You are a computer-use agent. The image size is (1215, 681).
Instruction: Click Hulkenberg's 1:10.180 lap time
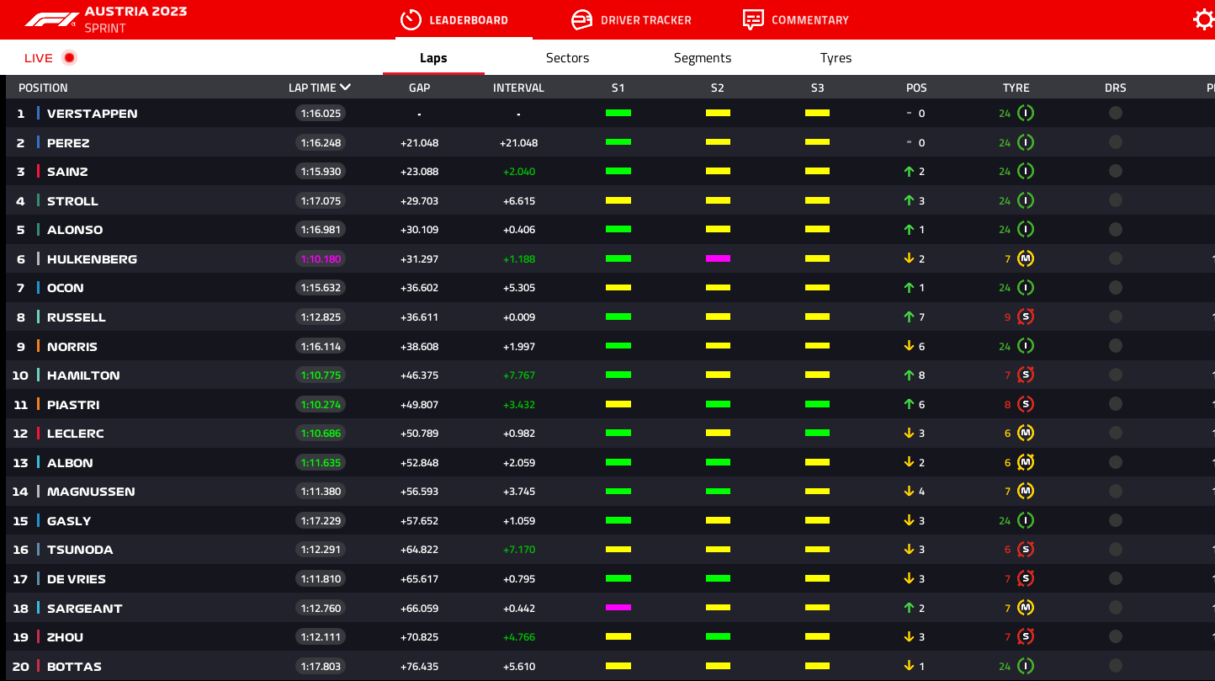[x=321, y=259]
